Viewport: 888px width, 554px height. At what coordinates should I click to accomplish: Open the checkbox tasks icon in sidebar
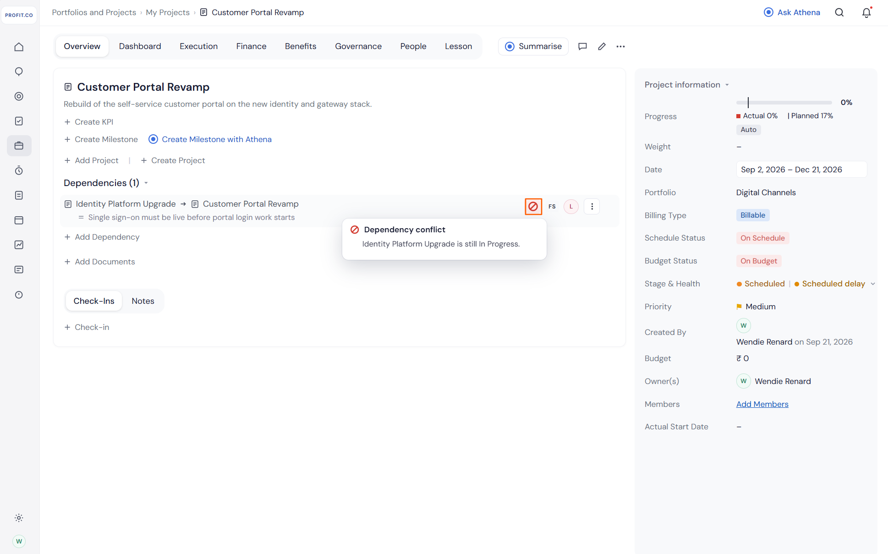pyautogui.click(x=19, y=121)
